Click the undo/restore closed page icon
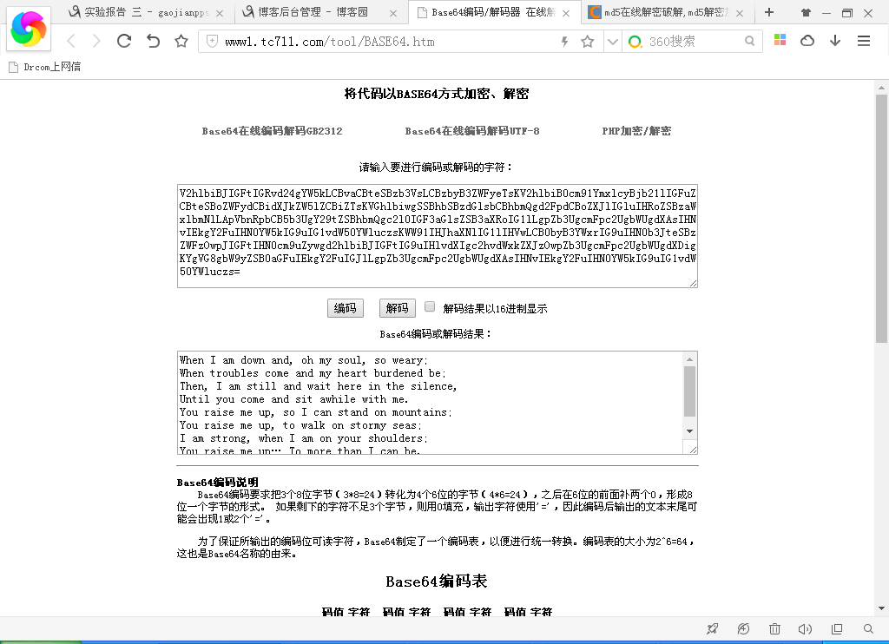889x644 pixels. point(153,41)
